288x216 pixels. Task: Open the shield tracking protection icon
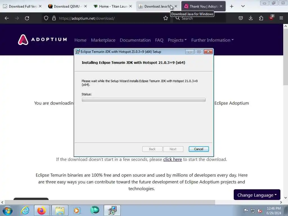(x=46, y=18)
